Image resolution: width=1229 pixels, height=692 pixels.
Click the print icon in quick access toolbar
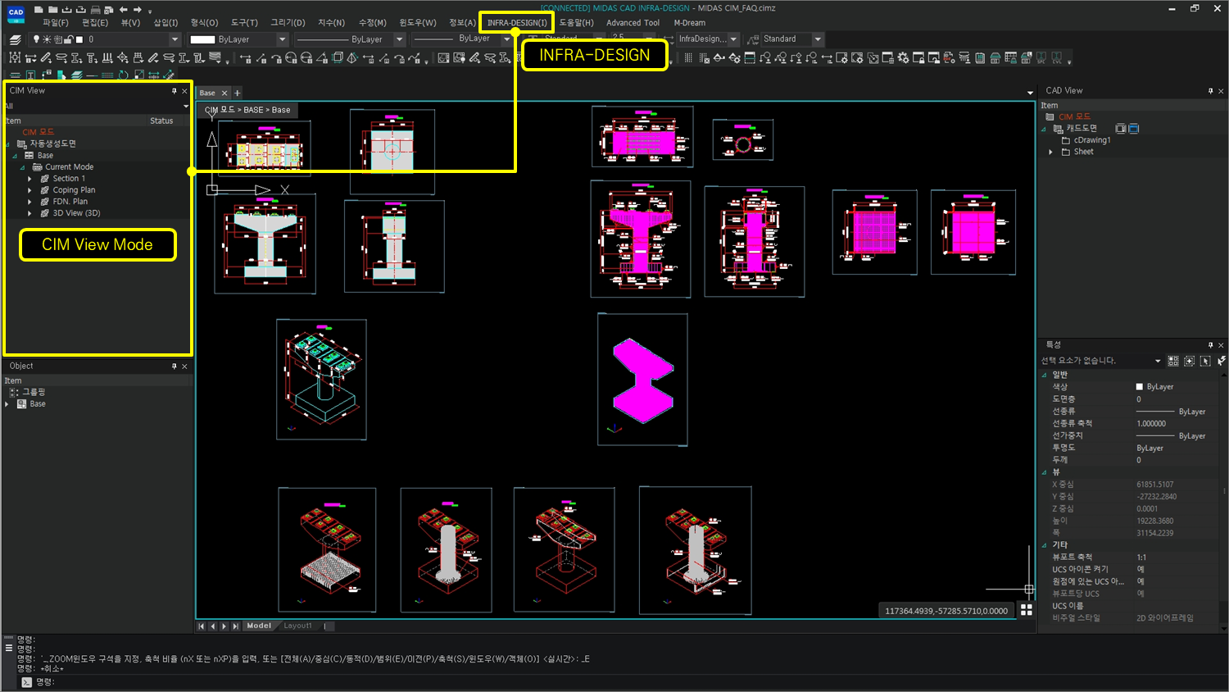pyautogui.click(x=96, y=9)
